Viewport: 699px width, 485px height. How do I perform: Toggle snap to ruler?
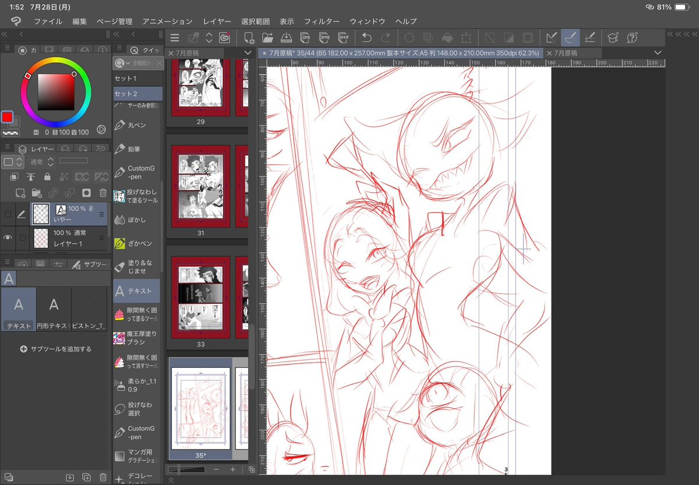click(551, 38)
